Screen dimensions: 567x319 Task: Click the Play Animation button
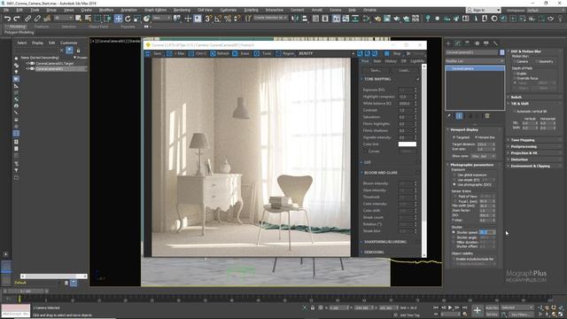click(450, 307)
